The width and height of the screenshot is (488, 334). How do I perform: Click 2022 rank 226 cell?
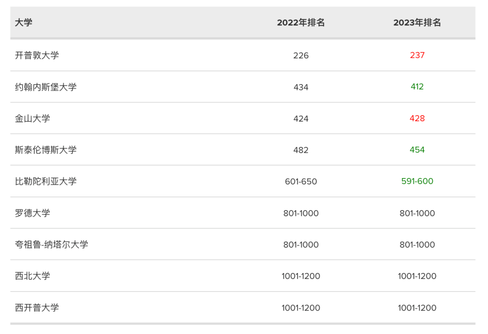point(301,56)
